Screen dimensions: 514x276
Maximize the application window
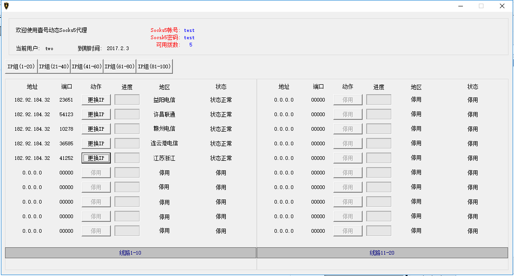[481, 6]
